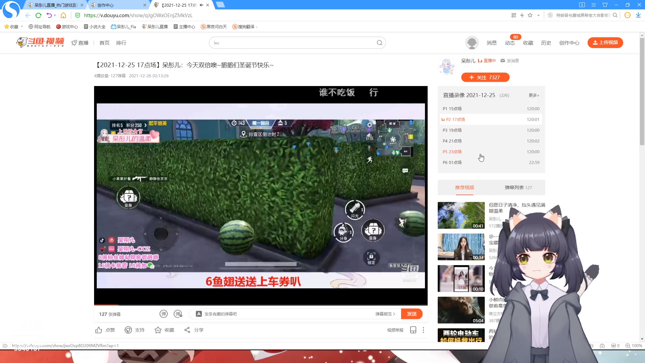Switch to the 推荐视频 tab

coord(464,187)
